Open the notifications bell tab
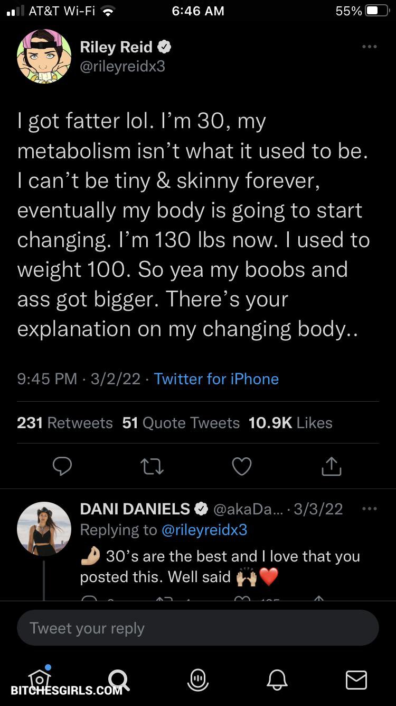Image resolution: width=396 pixels, height=706 pixels. tap(277, 679)
